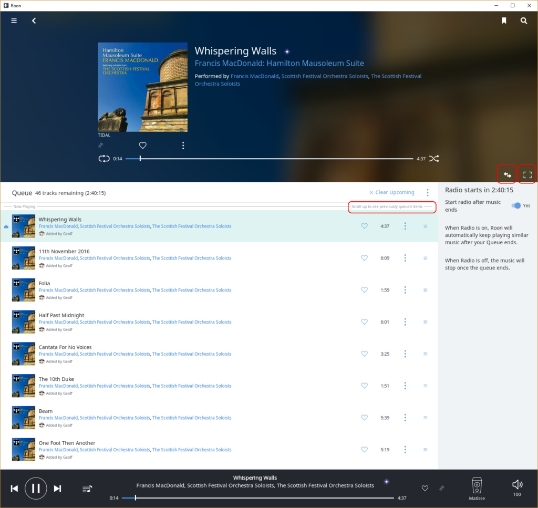
Task: Open queue options three-dot menu
Action: [x=428, y=192]
